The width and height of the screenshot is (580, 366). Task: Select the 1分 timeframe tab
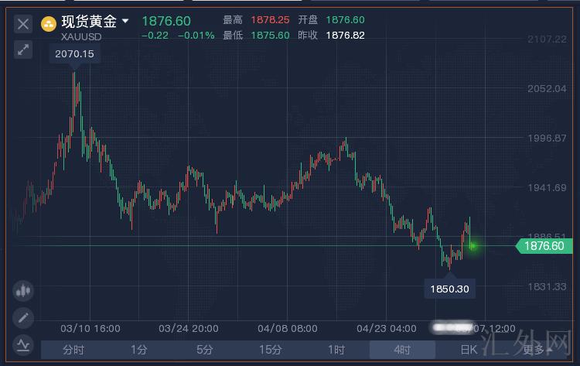tap(138, 350)
